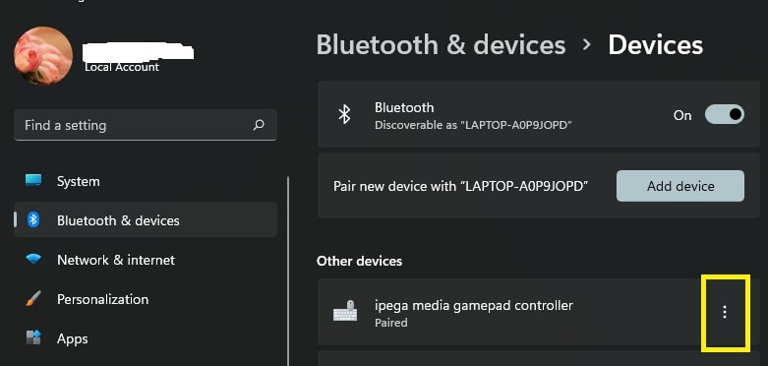Click in the Find a setting box

(146, 125)
